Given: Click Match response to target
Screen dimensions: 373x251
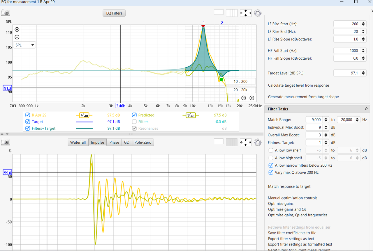Looking at the screenshot, I should click(289, 186).
